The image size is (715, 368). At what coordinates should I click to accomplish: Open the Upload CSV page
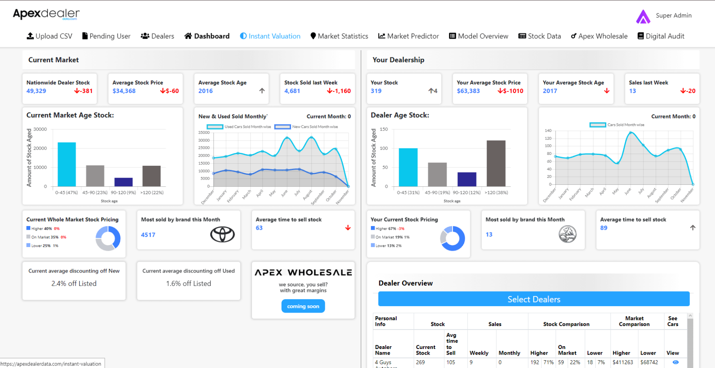pos(49,36)
